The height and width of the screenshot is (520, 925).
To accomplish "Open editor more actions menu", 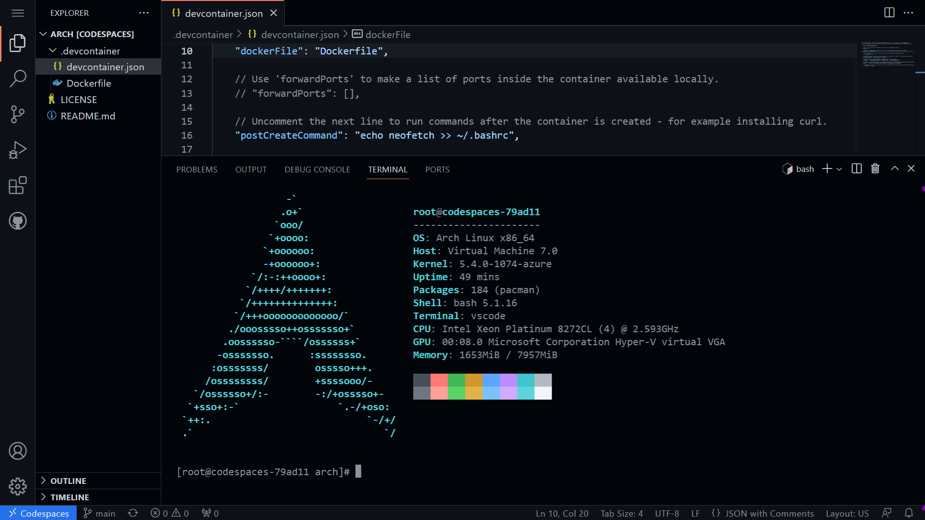I will 909,13.
